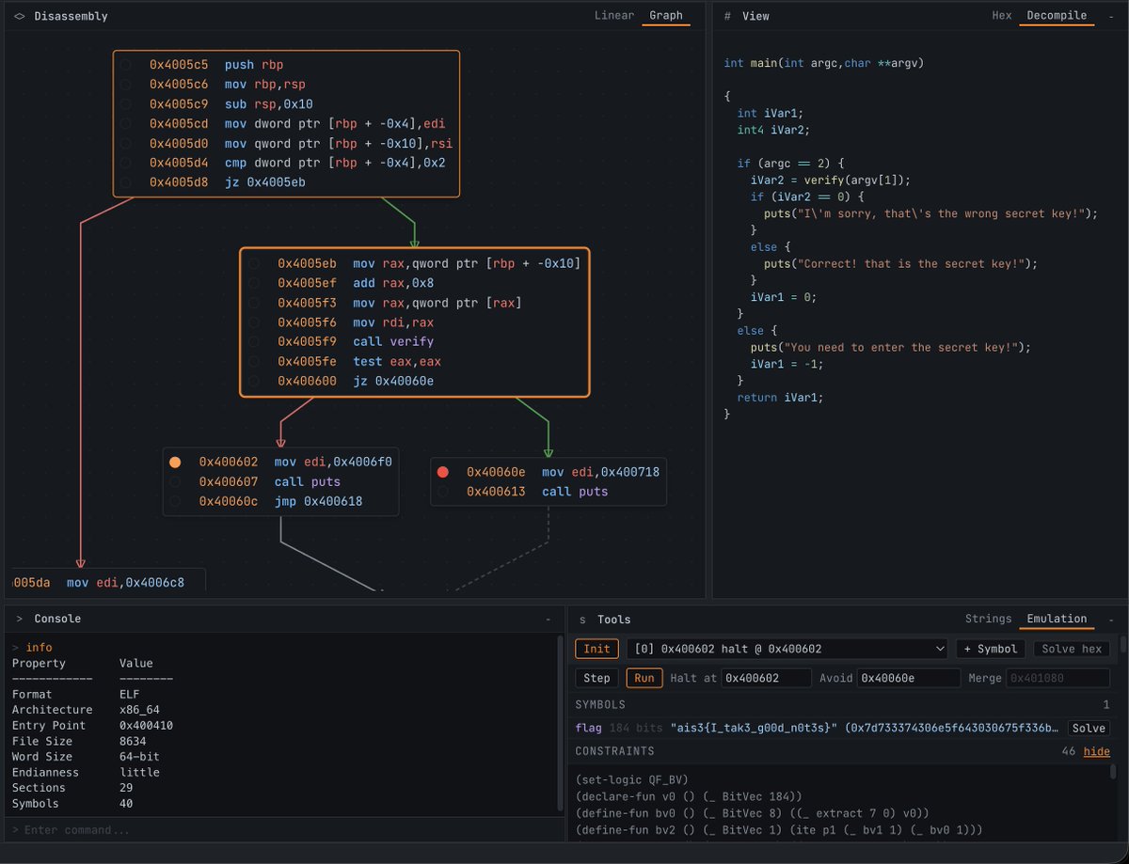Click the Architecture value x86_64
Viewport: 1129px width, 864px height.
pos(139,710)
